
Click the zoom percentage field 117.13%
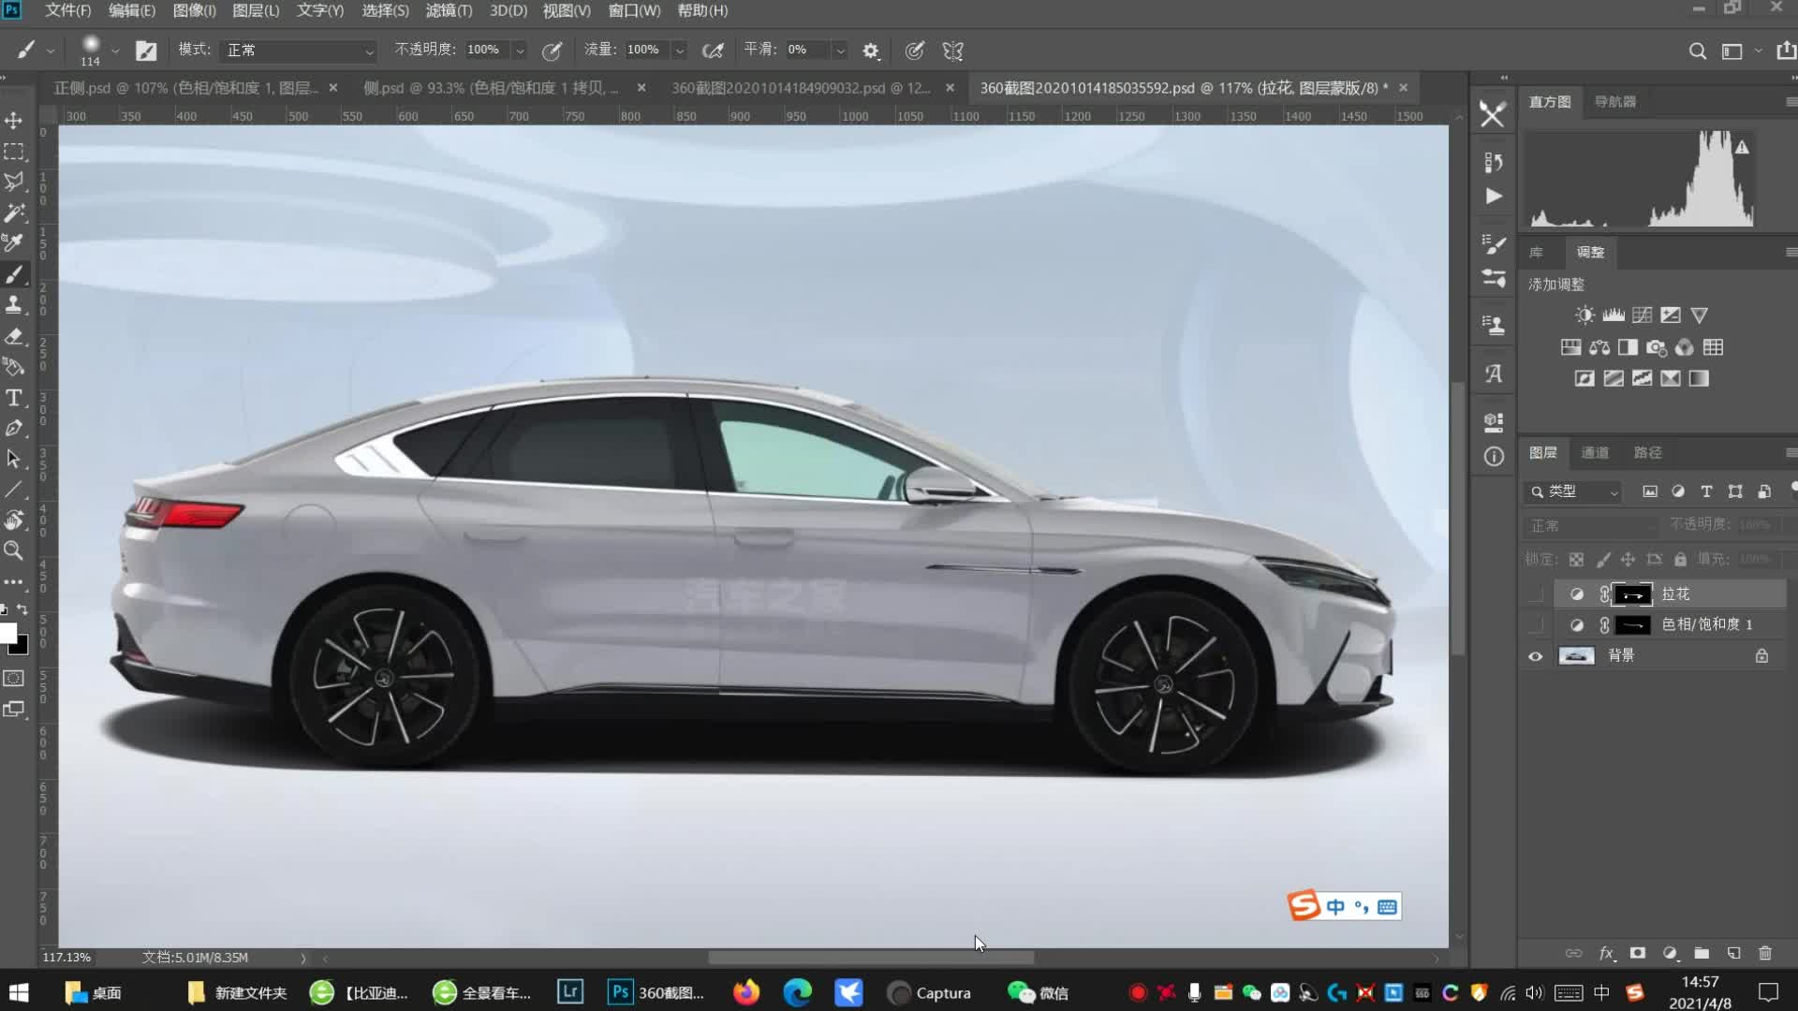tap(66, 958)
